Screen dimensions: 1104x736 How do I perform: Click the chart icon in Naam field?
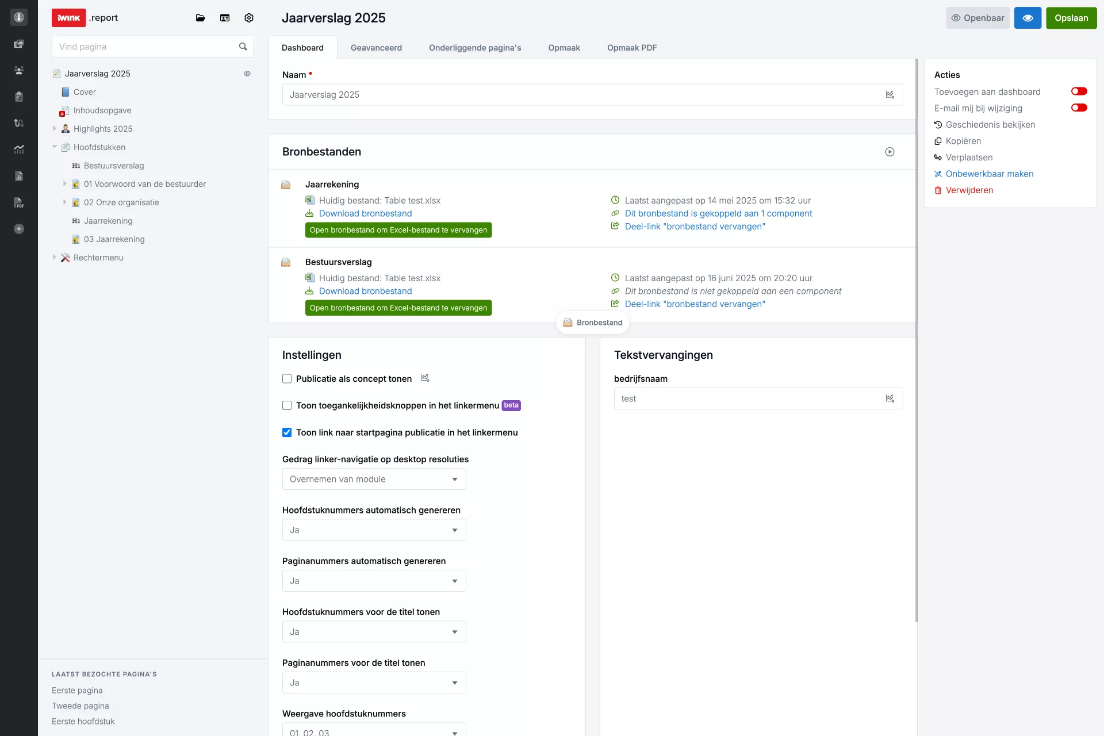[x=890, y=95]
